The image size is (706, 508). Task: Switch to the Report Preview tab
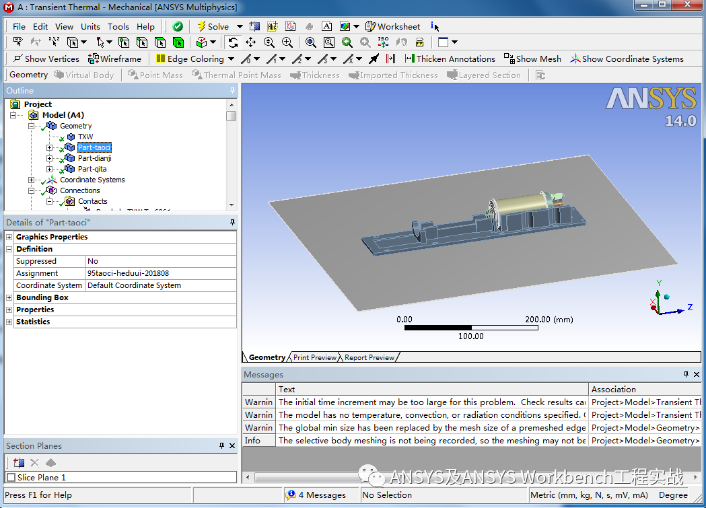coord(369,357)
